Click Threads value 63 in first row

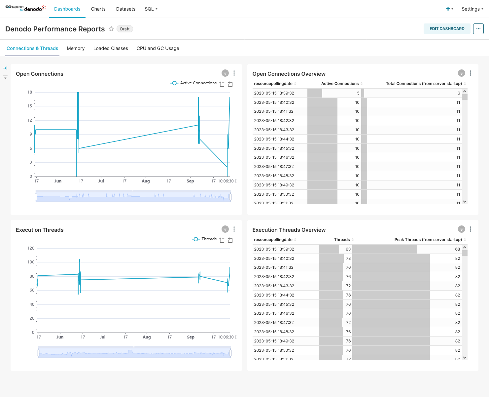click(x=348, y=249)
